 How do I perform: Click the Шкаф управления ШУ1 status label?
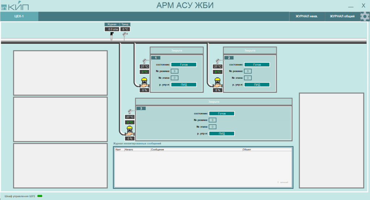(x=20, y=196)
